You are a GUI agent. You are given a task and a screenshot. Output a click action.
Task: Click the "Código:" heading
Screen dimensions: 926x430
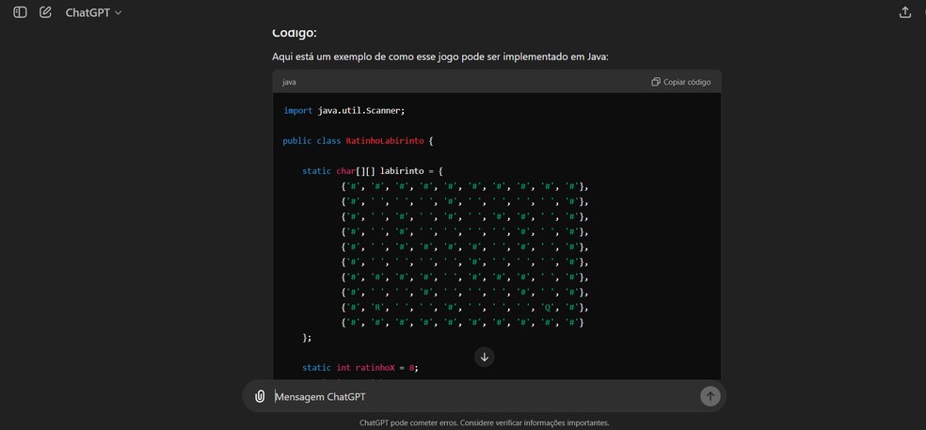[x=294, y=33]
